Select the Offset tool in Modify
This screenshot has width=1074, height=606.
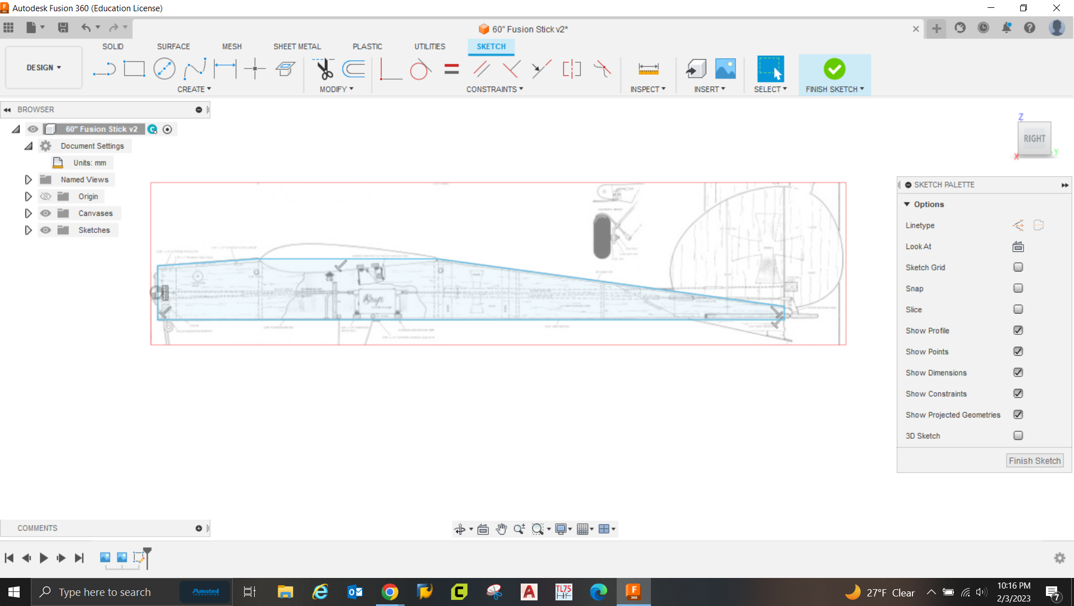(354, 69)
